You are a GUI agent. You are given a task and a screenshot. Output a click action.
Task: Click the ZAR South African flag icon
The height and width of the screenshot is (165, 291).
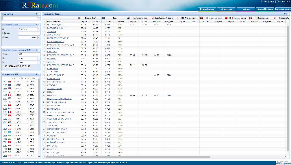click(x=10, y=122)
